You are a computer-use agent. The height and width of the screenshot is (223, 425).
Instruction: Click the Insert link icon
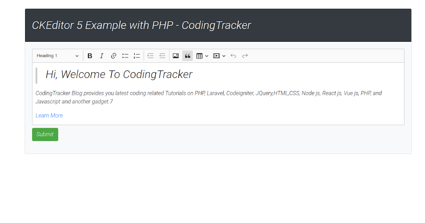pos(113,56)
